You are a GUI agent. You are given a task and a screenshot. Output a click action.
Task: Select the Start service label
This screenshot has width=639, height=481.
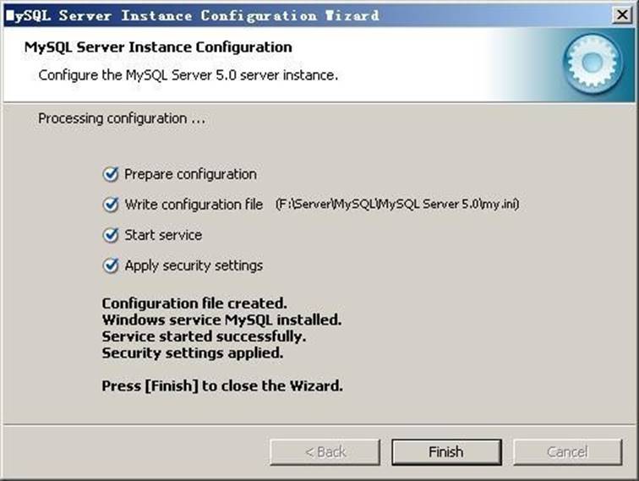[163, 235]
